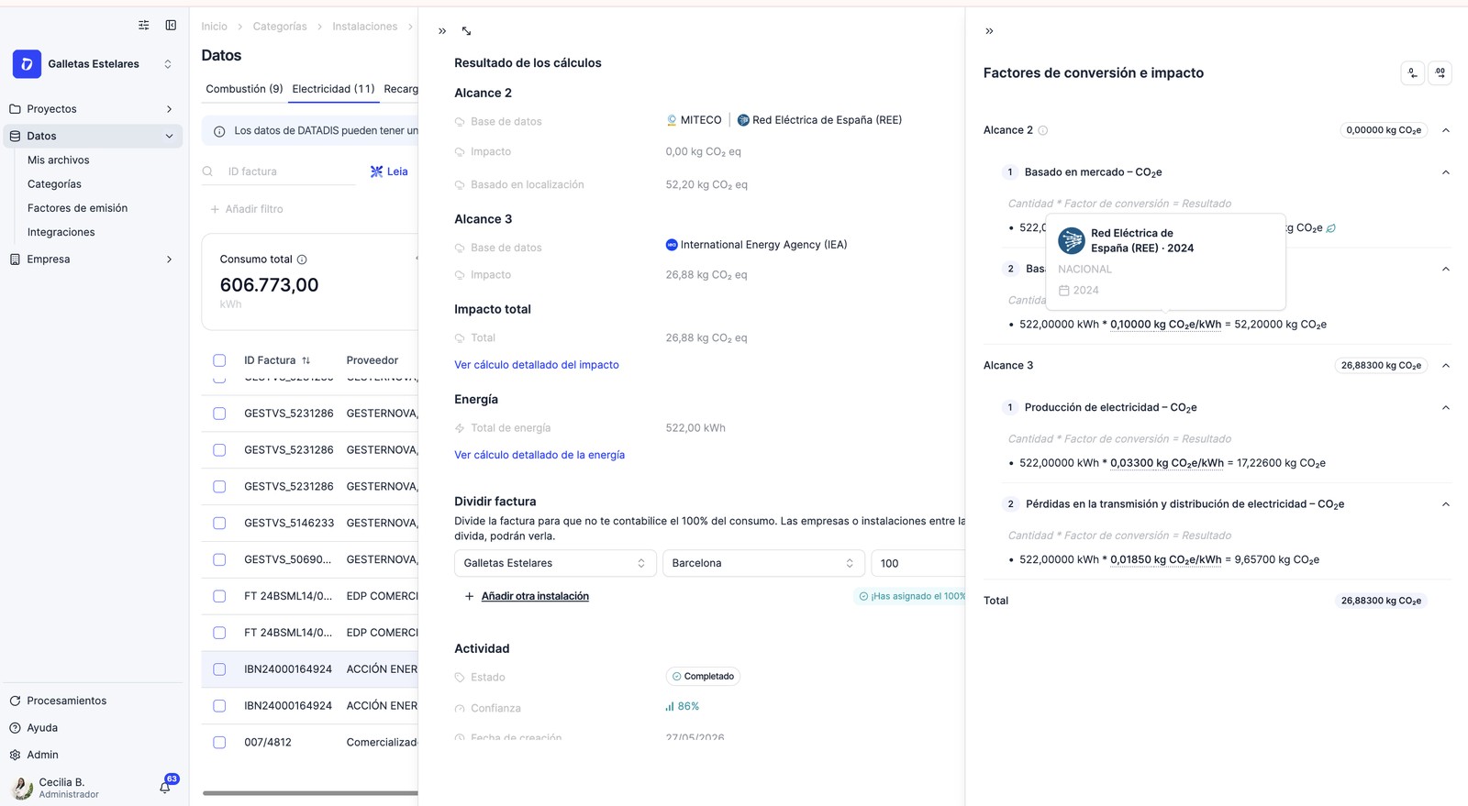Sort by the ID Factura column arrows
The width and height of the screenshot is (1468, 806).
306,360
